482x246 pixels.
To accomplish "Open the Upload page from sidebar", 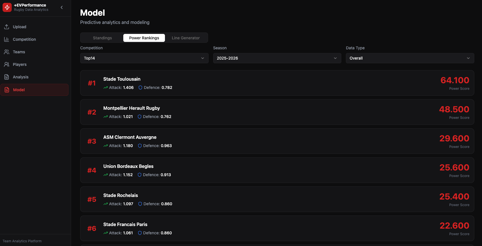I will click(x=34, y=27).
